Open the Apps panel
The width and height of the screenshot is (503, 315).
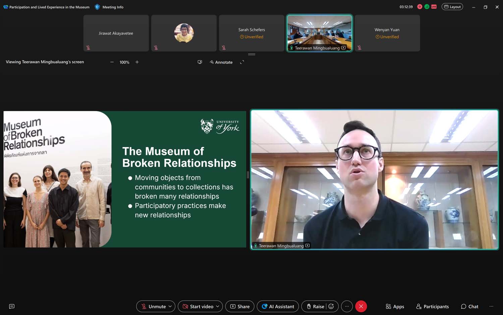[x=395, y=306]
